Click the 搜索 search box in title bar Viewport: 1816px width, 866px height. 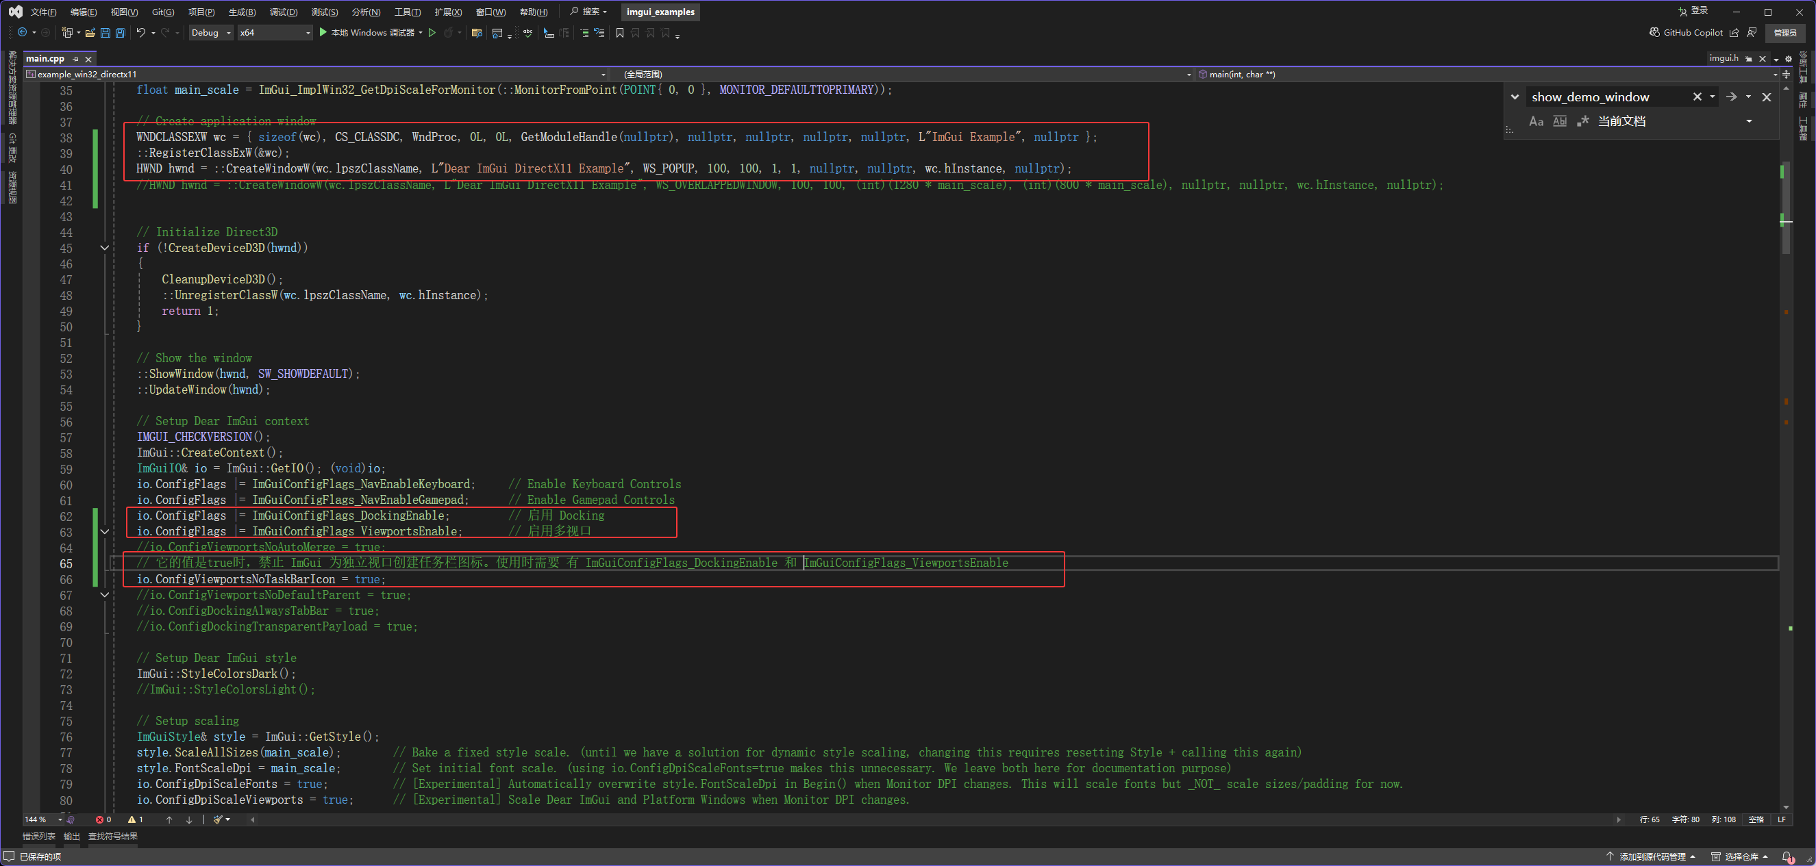coord(588,11)
